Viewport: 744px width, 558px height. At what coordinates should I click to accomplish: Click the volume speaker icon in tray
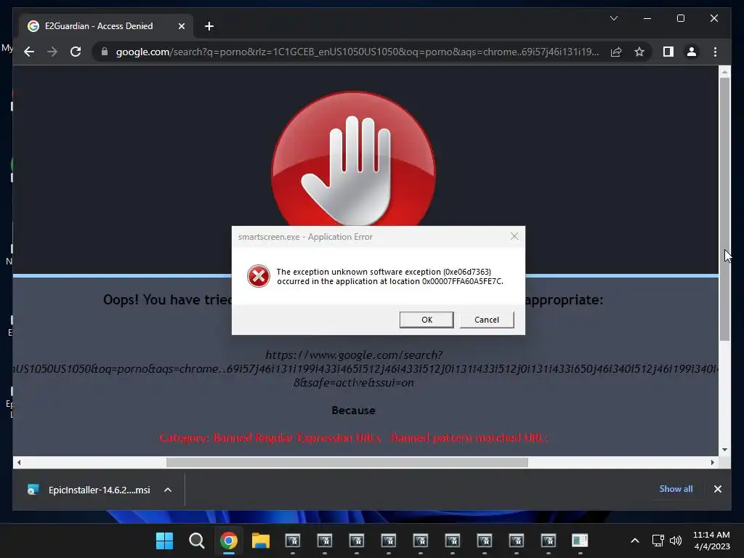pyautogui.click(x=675, y=541)
